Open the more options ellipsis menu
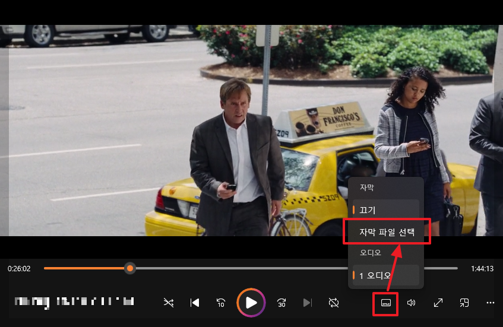Screen dimensions: 503x327 point(490,303)
